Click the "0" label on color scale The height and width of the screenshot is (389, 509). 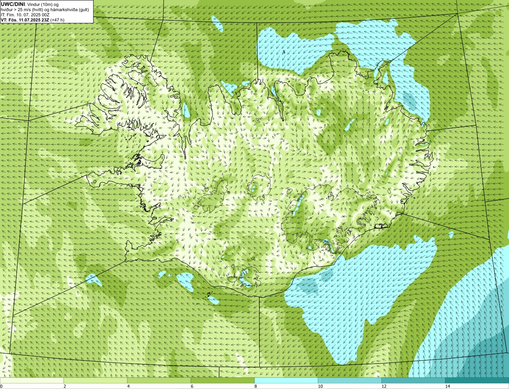click(x=1, y=386)
